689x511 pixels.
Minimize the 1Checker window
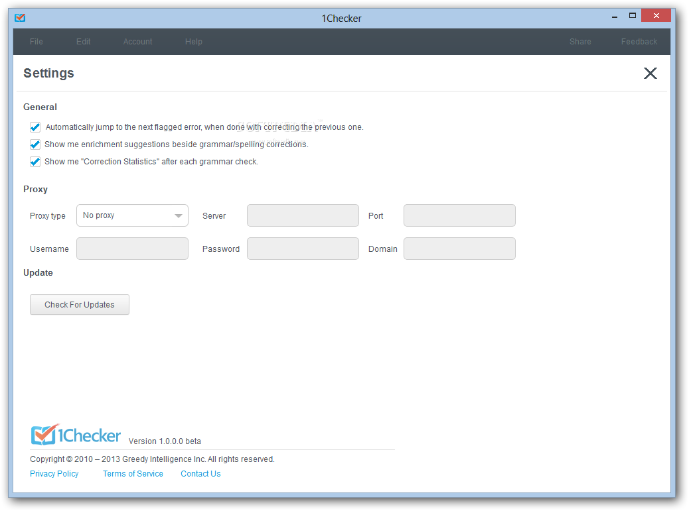tap(615, 16)
